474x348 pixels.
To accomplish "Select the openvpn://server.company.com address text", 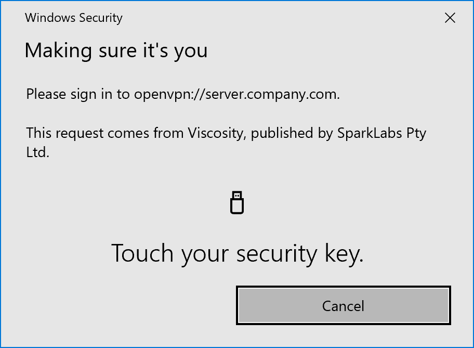I will [236, 95].
